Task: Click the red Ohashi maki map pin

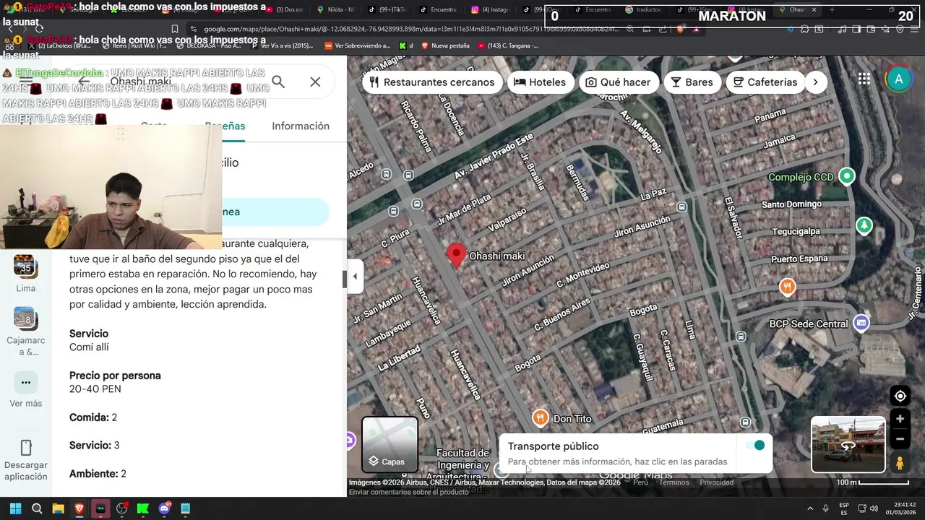Action: pyautogui.click(x=456, y=256)
